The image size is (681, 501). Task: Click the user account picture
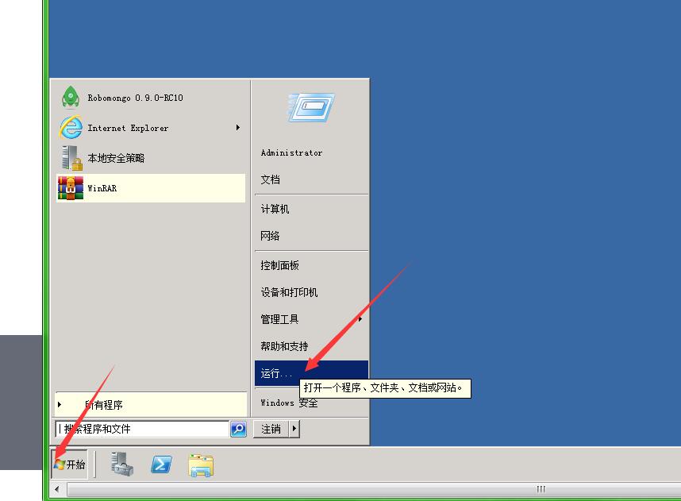tap(310, 107)
